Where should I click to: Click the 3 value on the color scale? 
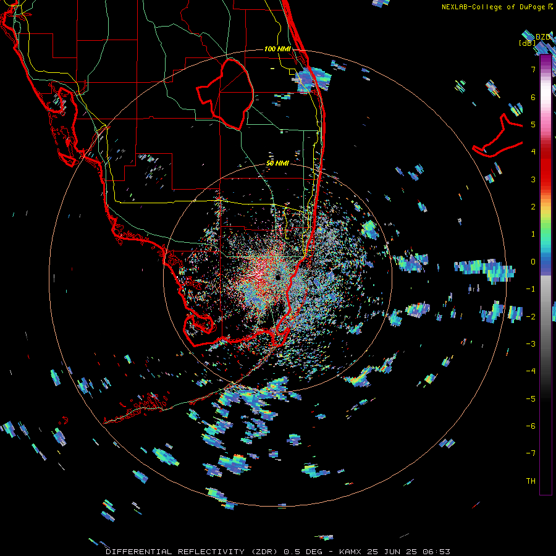pyautogui.click(x=533, y=179)
